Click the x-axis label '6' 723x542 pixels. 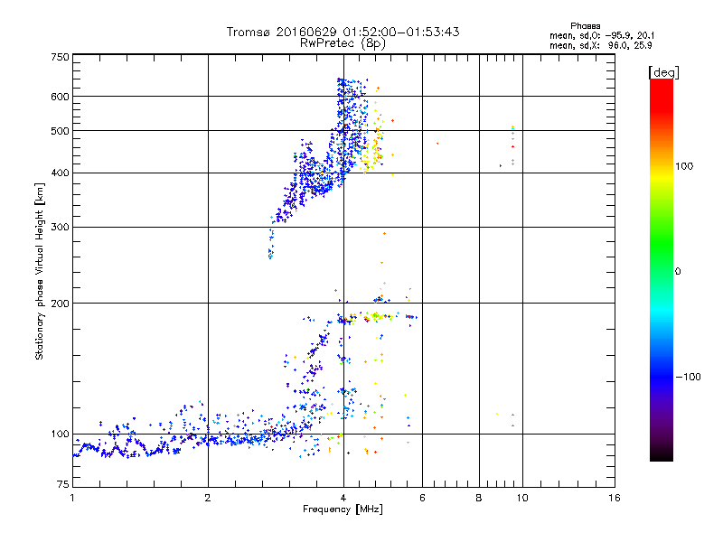[x=422, y=498]
